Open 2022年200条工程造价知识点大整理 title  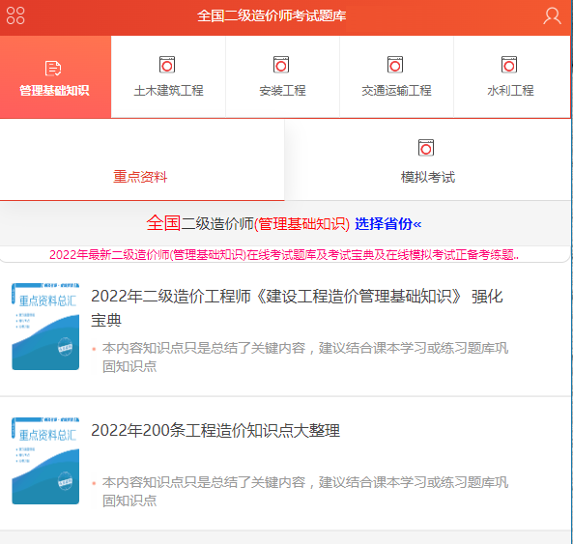click(x=215, y=430)
